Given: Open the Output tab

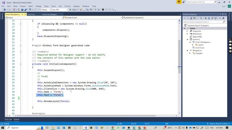Looking at the screenshot, I should pyautogui.click(x=16, y=119).
